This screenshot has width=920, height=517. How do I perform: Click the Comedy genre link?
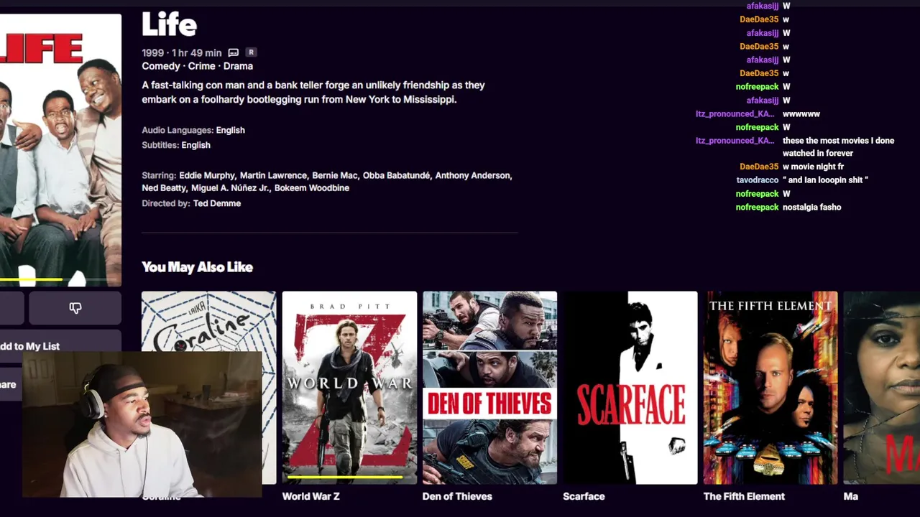pos(161,66)
